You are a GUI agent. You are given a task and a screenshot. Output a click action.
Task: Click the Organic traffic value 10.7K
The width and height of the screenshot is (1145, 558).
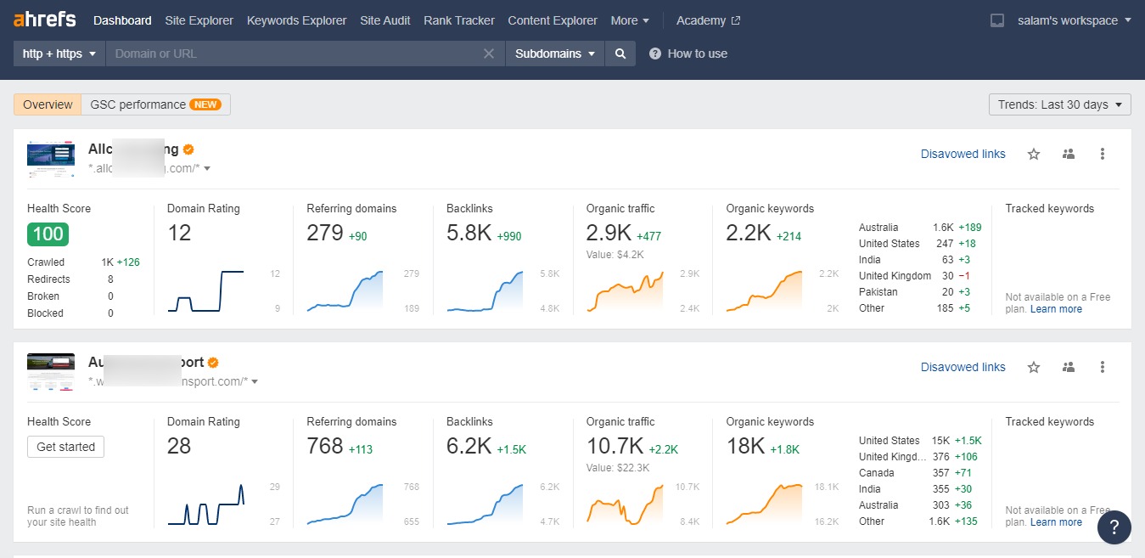615,446
